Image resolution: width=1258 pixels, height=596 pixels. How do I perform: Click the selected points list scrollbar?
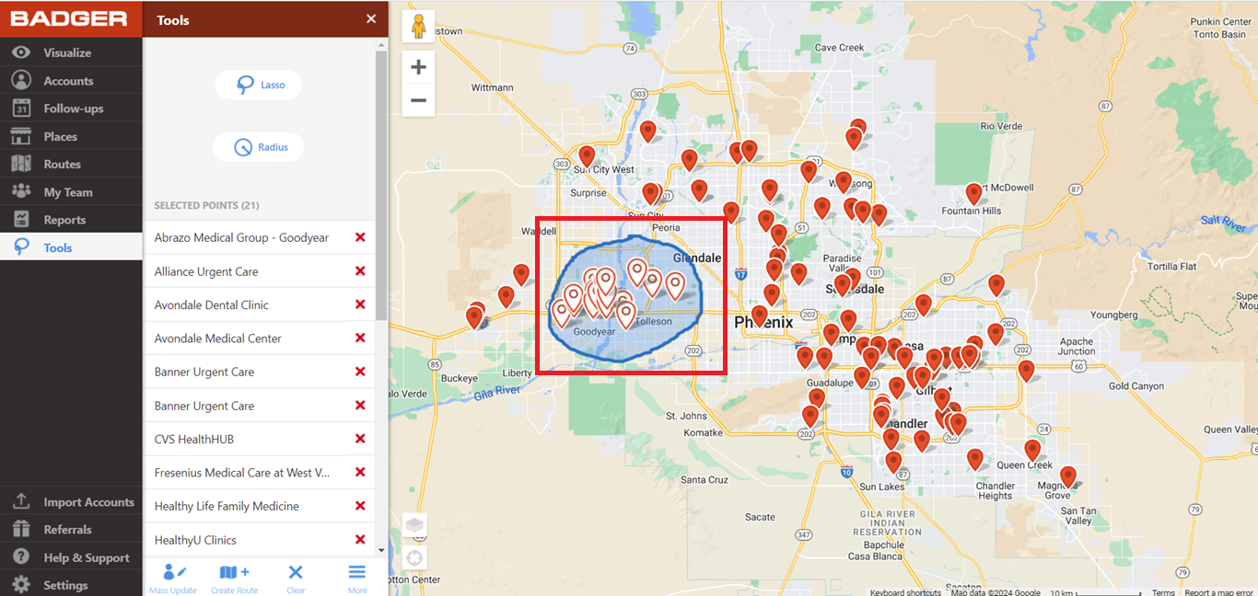pos(381,184)
